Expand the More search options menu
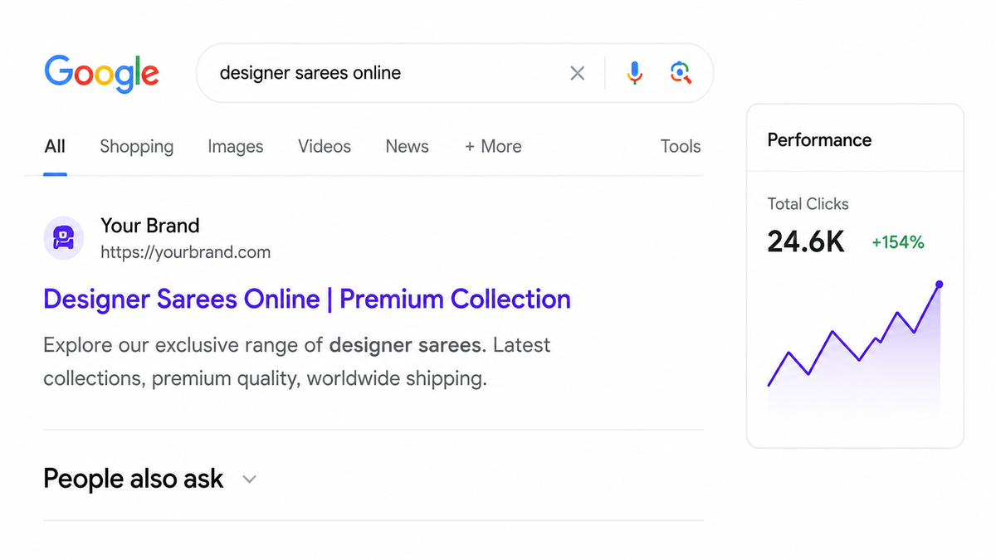Screen dimensions: 996x560 tap(493, 147)
